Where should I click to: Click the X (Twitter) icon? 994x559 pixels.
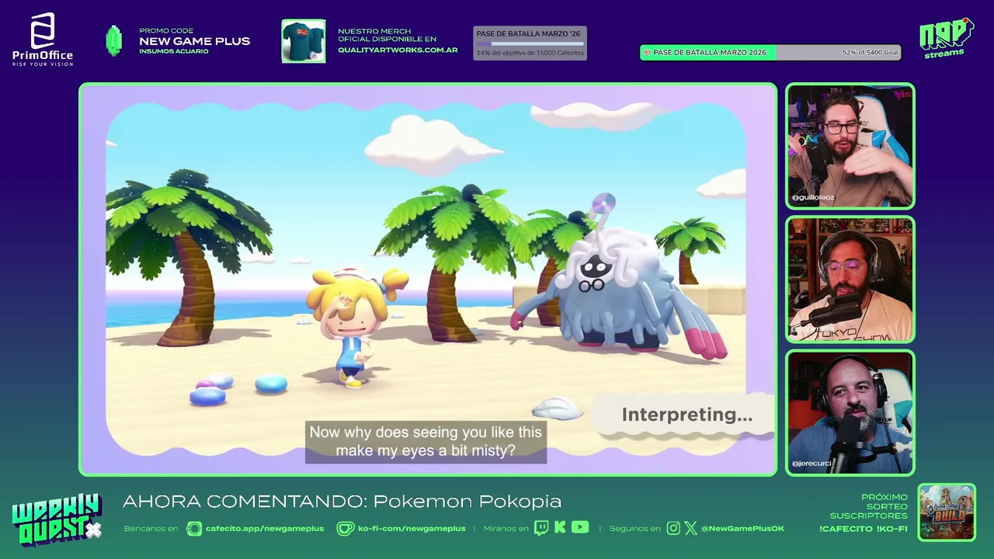690,529
